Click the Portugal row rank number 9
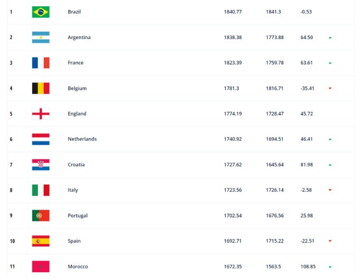The height and width of the screenshot is (279, 362). (x=11, y=216)
